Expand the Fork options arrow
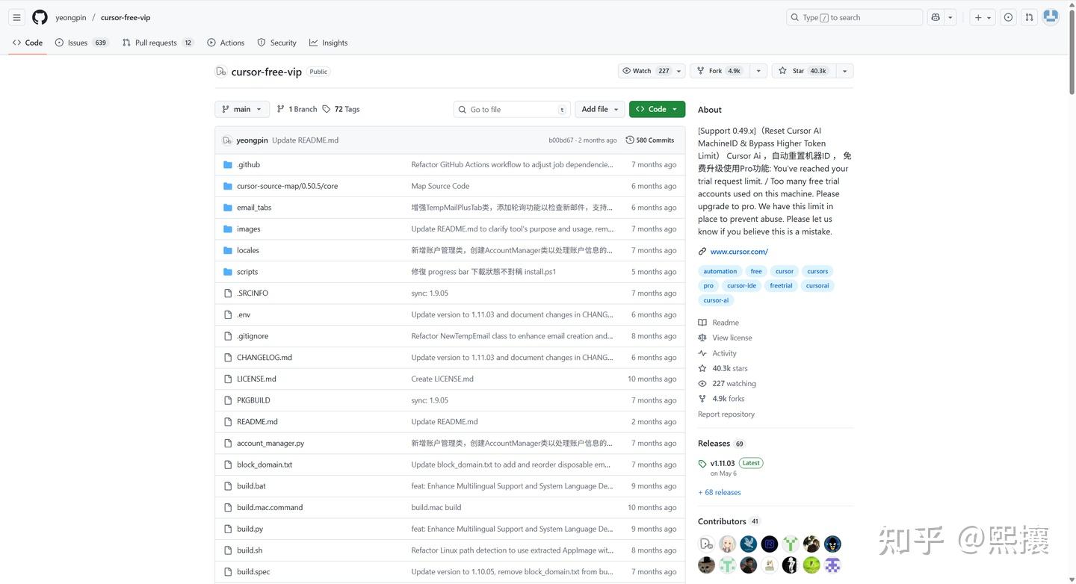The image size is (1076, 584). 758,71
